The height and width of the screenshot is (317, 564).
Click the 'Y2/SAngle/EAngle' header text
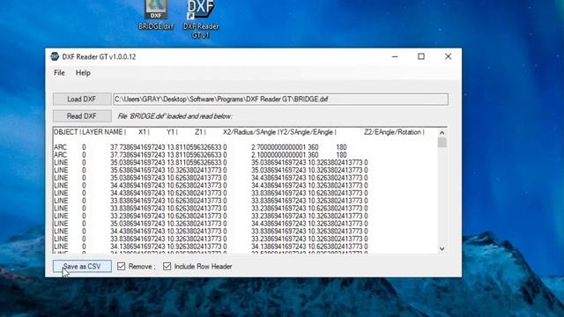306,132
